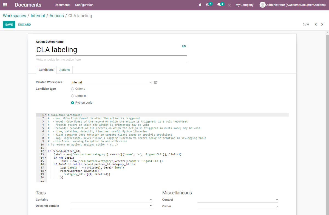Open the Configuration menu
Image resolution: width=329 pixels, height=215 pixels.
pos(84,5)
